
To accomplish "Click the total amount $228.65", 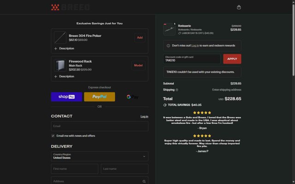I will (x=233, y=99).
